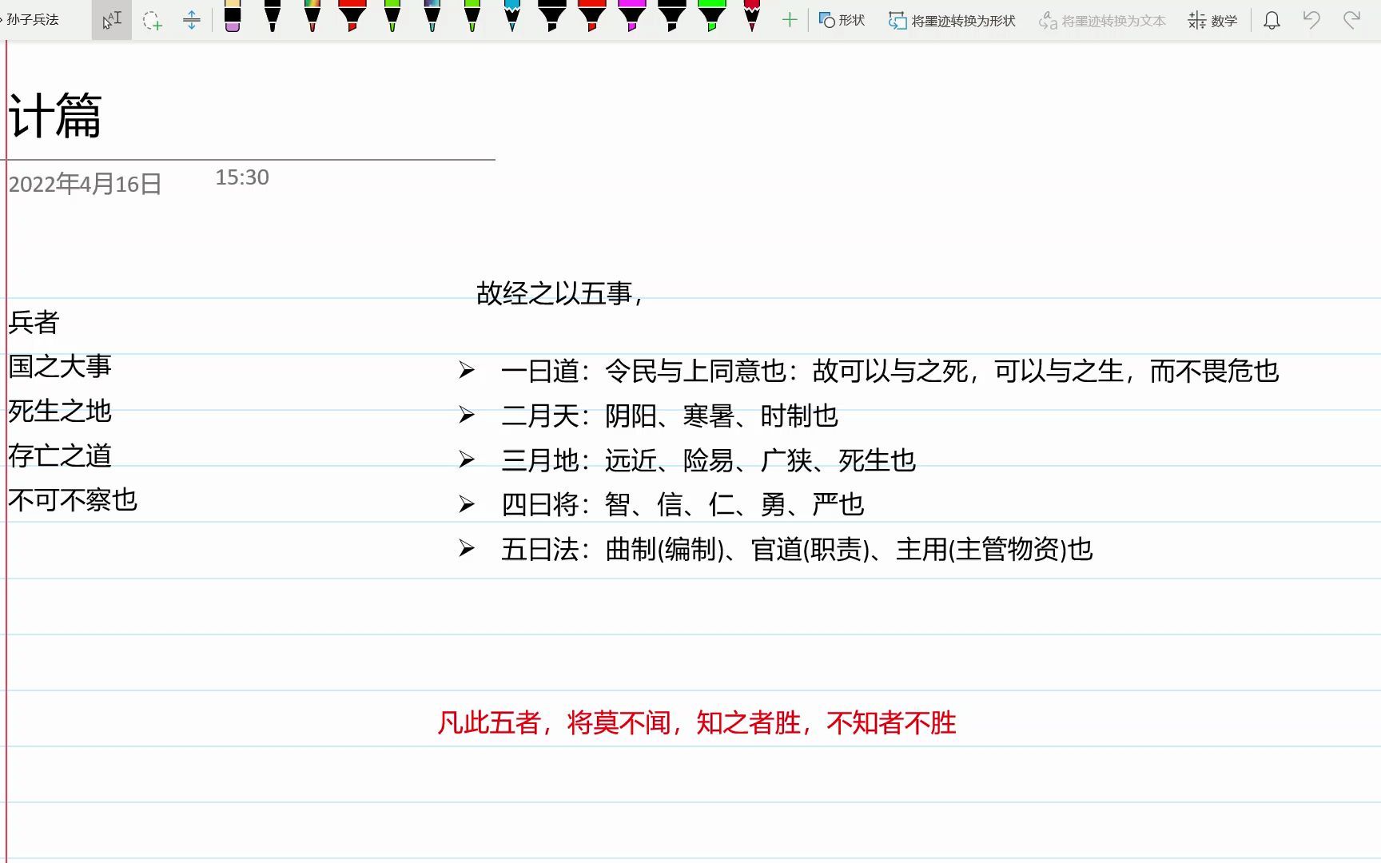Image resolution: width=1381 pixels, height=863 pixels.
Task: Select red highlighter beside rainbow pen
Action: click(x=352, y=16)
